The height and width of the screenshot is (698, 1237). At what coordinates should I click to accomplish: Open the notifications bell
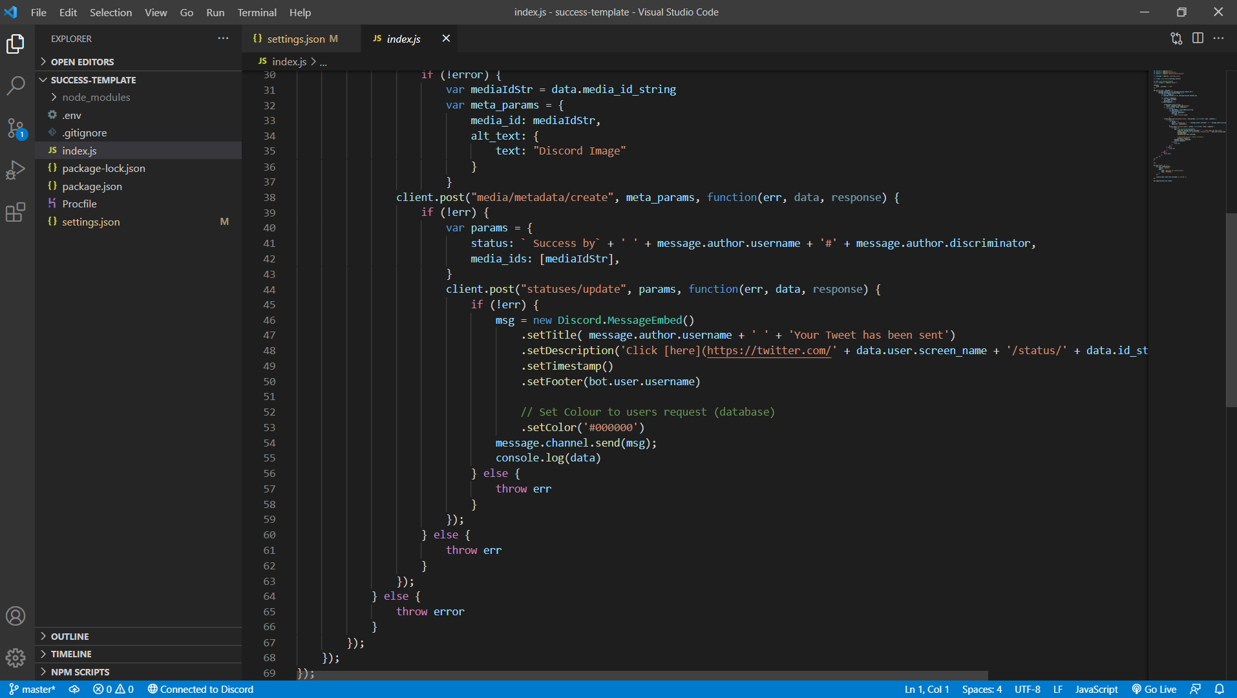click(x=1220, y=690)
